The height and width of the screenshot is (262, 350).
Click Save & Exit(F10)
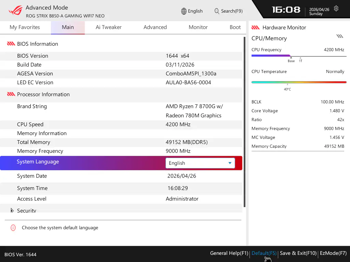(298, 253)
